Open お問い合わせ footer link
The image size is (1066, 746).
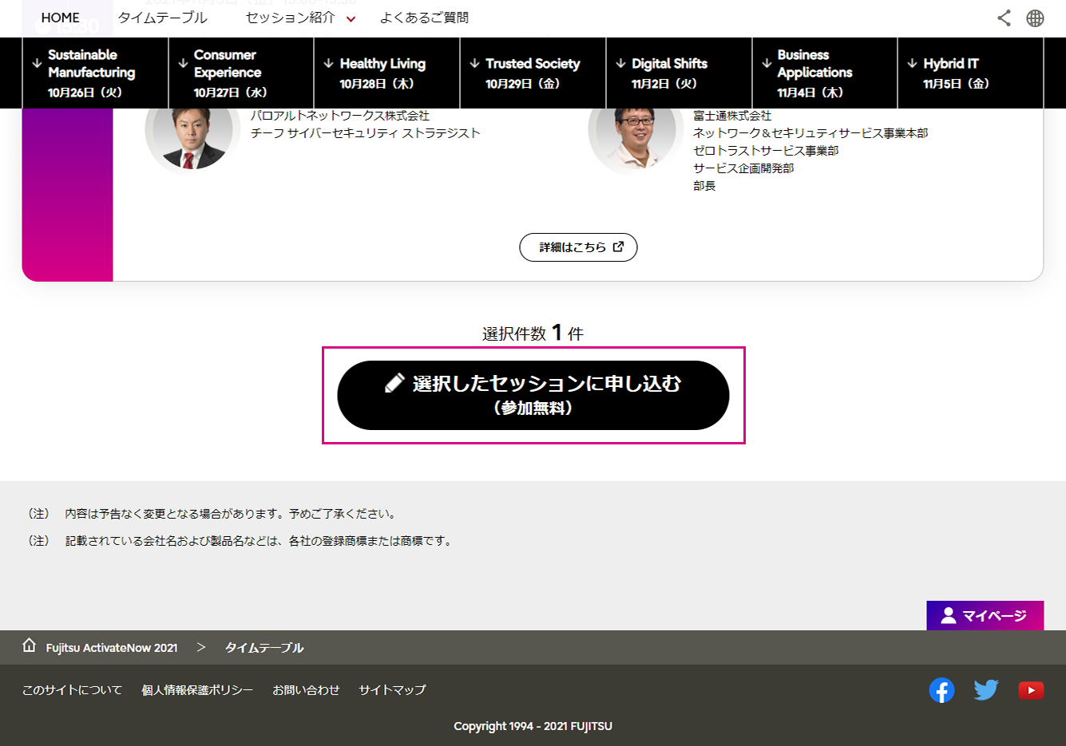306,690
